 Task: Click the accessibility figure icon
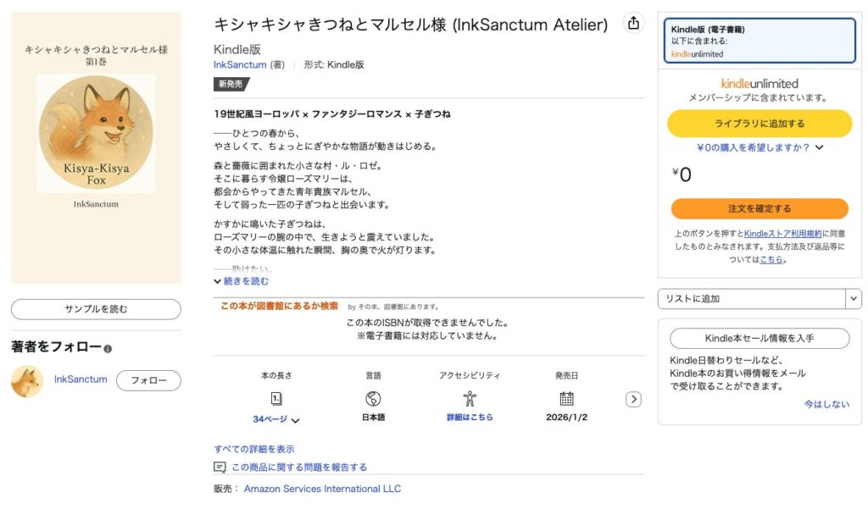coord(470,399)
